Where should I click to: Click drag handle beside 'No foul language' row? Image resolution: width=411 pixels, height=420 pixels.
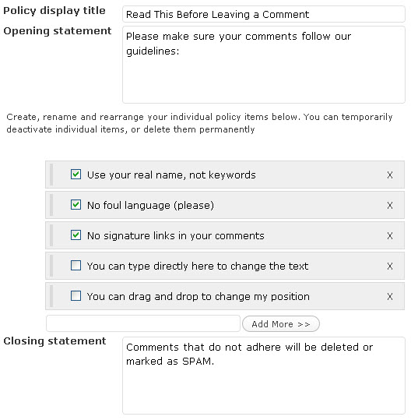click(51, 205)
